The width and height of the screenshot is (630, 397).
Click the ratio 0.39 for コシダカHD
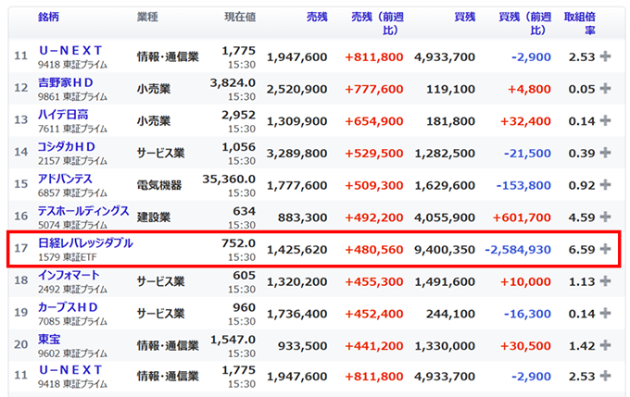tap(582, 154)
